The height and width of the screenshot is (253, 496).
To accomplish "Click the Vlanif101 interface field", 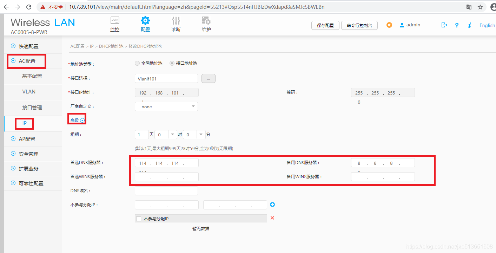I will click(166, 79).
